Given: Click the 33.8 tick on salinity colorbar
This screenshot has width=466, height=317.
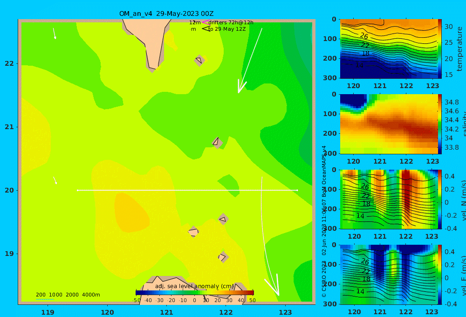Looking at the screenshot, I should (452, 147).
